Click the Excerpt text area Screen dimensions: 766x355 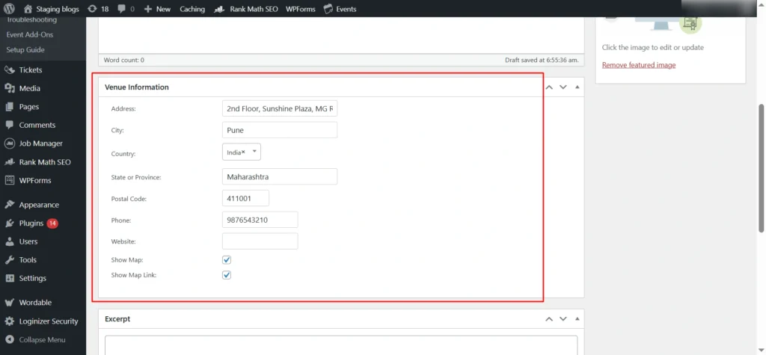click(341, 345)
